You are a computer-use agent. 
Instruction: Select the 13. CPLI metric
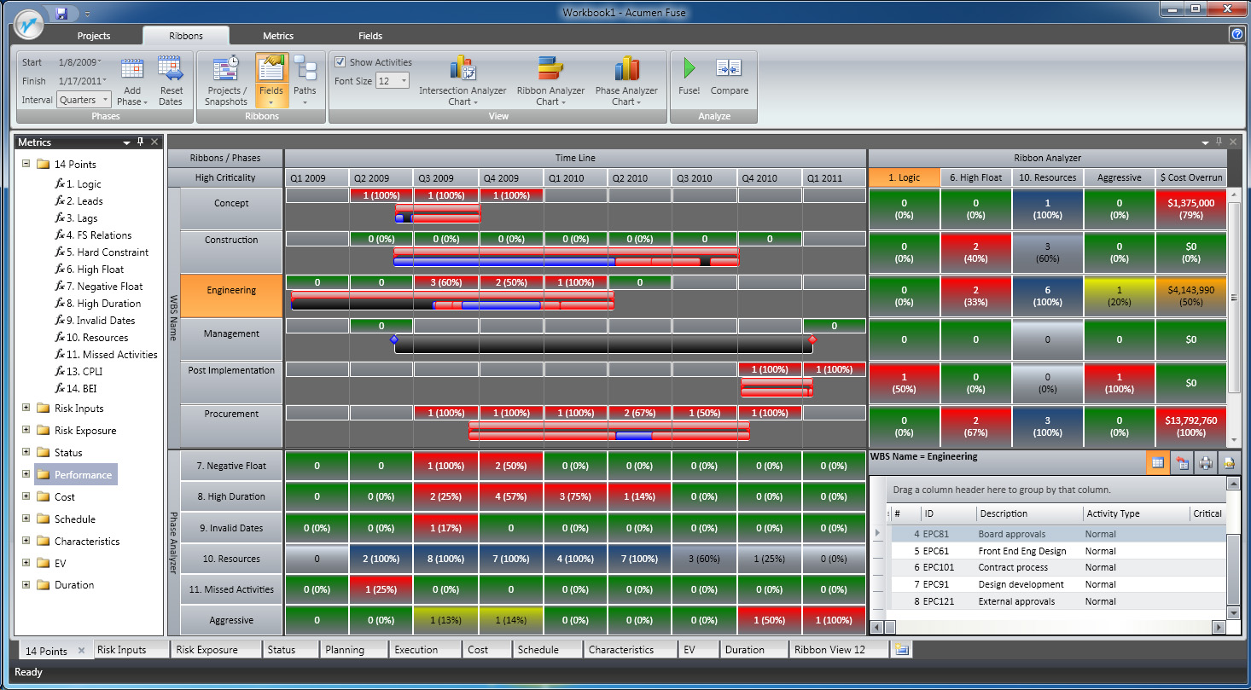coord(78,372)
